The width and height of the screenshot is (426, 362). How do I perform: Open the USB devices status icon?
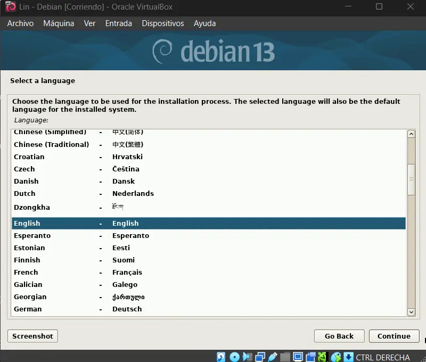pos(273,357)
